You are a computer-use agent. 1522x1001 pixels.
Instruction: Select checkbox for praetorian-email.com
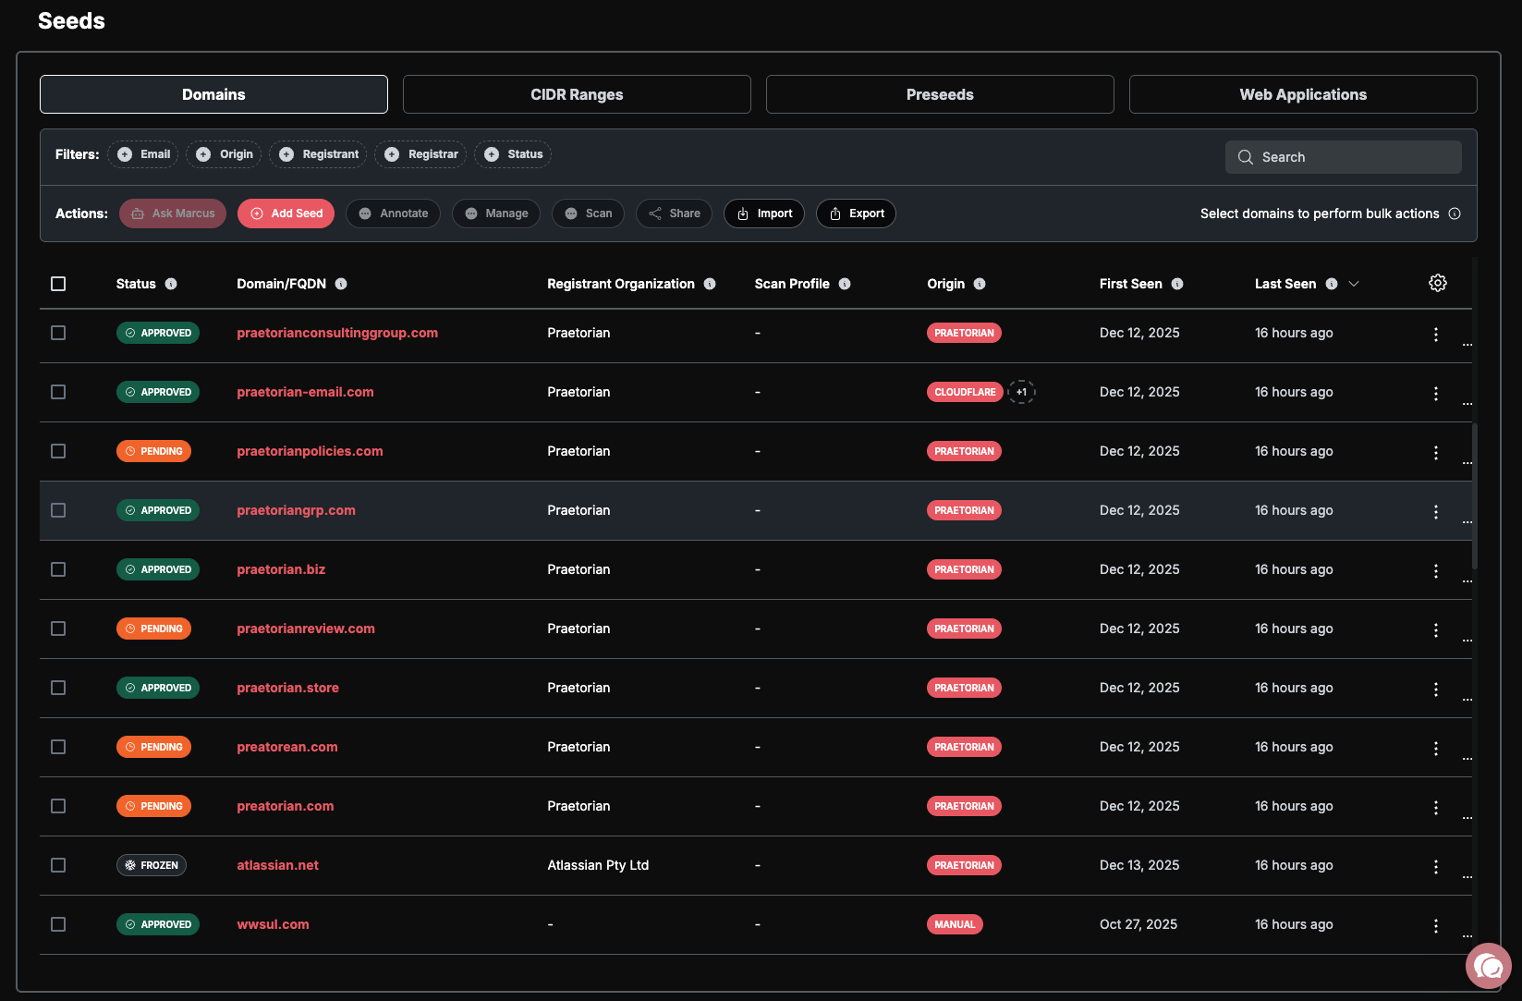coord(58,392)
